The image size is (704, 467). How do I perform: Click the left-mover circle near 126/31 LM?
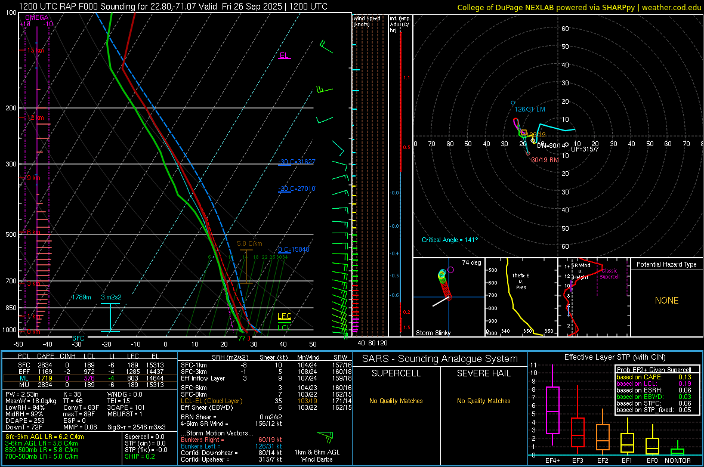(513, 103)
